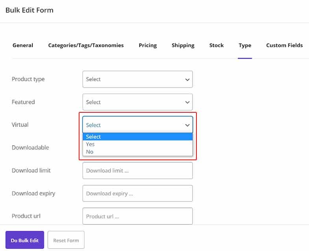The width and height of the screenshot is (309, 251).
Task: Click the active Type tab
Action: 244,45
